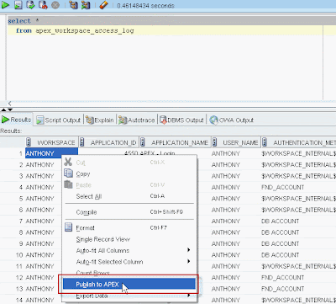Open the Explain tab
The height and width of the screenshot is (304, 336).
coord(100,120)
